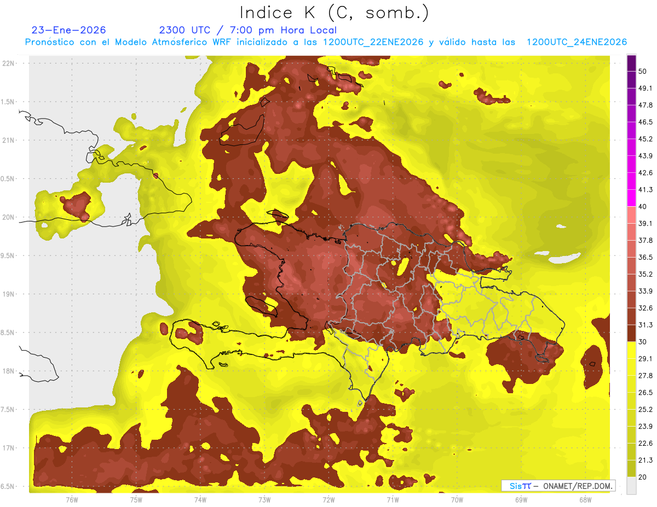The image size is (657, 507).
Task: Click the colorbar label "46.5"
Action: coord(646,122)
